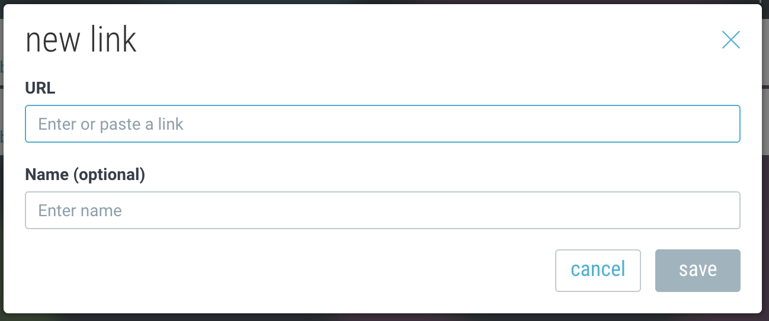Click the "URL" field label
Viewport: 769px width, 321px height.
(40, 88)
